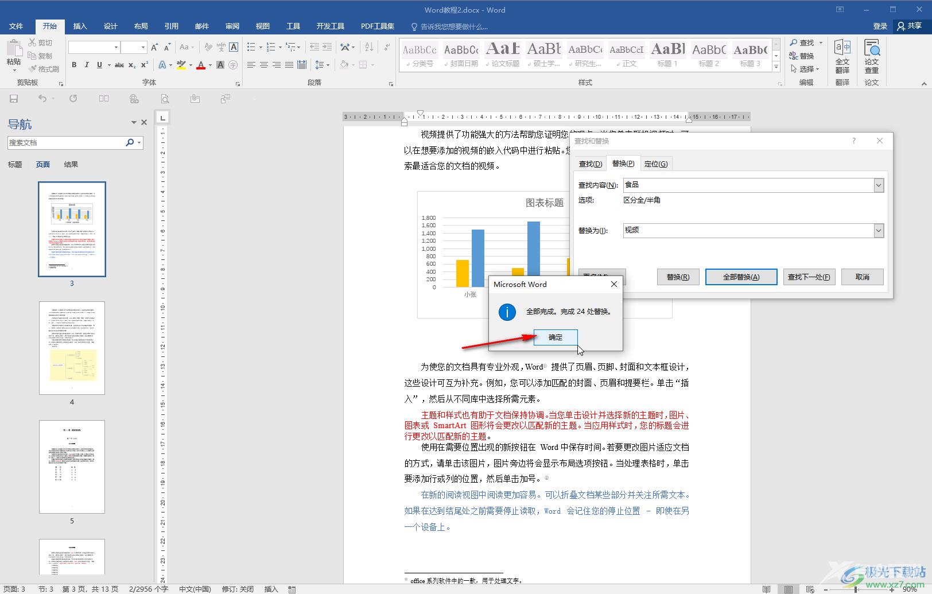Viewport: 932px width, 594px height.
Task: Open the thesis check (论文查重) tool
Action: pyautogui.click(x=872, y=56)
